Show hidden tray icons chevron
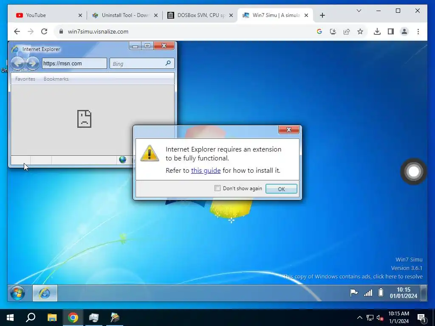 tap(359, 318)
